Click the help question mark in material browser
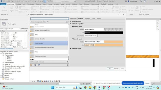This screenshot has height=90, width=161. (x=119, y=14)
